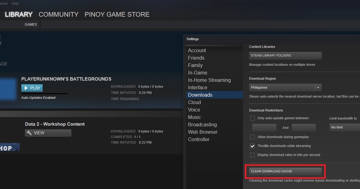Image resolution: width=360 pixels, height=189 pixels.
Task: Click the PUBG download progress bar
Action: click(44, 94)
